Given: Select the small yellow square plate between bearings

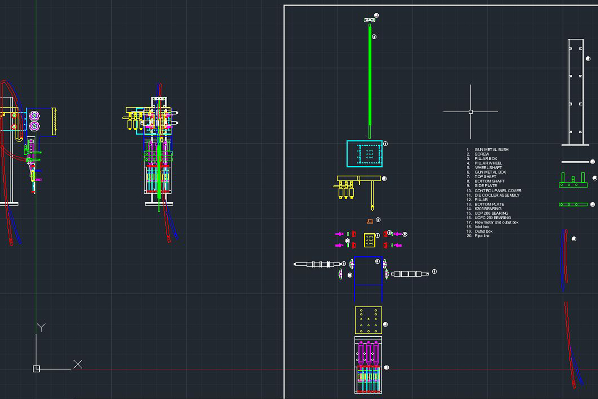Looking at the screenshot, I should click(369, 240).
